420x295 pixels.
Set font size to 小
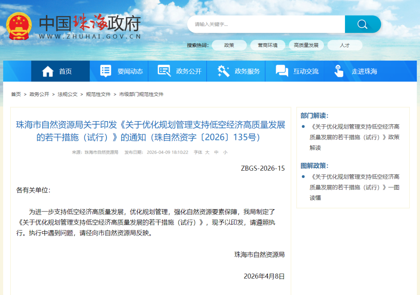click(x=225, y=152)
